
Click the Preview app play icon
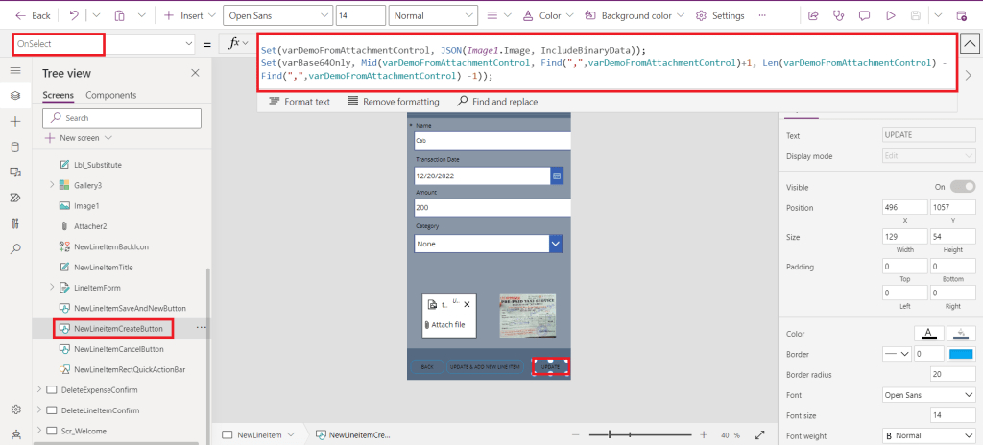point(891,15)
